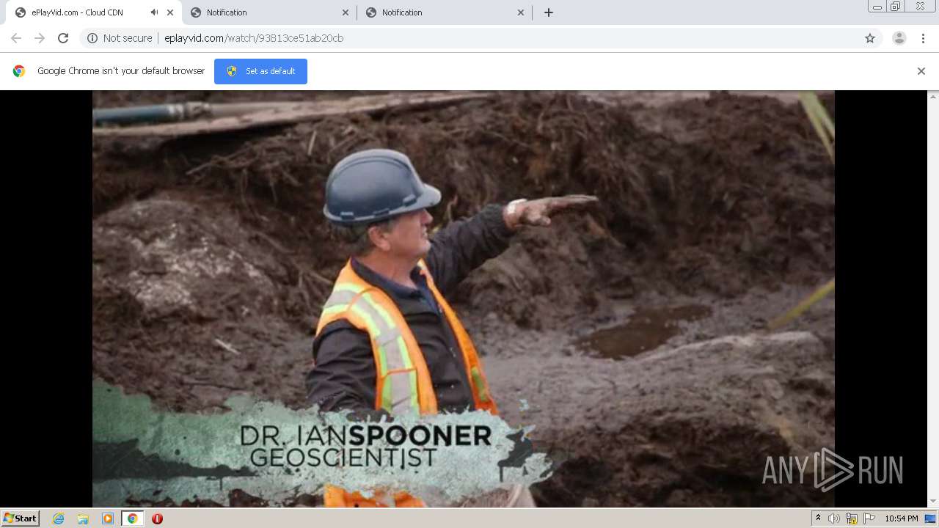Switch to the second Notification tab
Image resolution: width=939 pixels, height=528 pixels.
coord(444,12)
